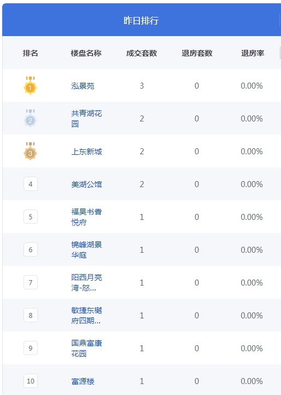Open the 富源楼 property link
This screenshot has height=395, width=281.
[x=83, y=381]
